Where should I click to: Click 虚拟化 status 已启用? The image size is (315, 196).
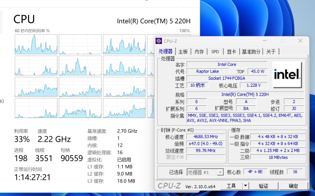coord(124,160)
